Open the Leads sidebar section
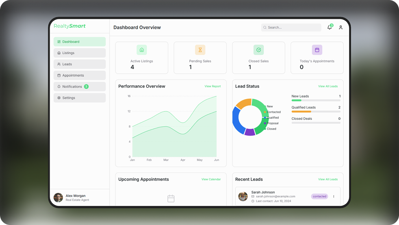399x225 pixels. point(80,64)
